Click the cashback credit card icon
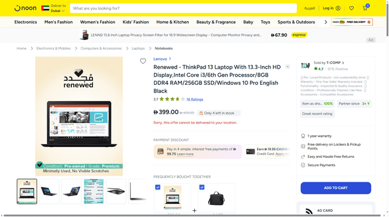 point(251,151)
